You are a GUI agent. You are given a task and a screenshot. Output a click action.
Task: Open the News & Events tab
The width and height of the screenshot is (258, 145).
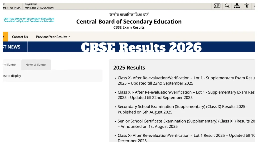pyautogui.click(x=36, y=65)
